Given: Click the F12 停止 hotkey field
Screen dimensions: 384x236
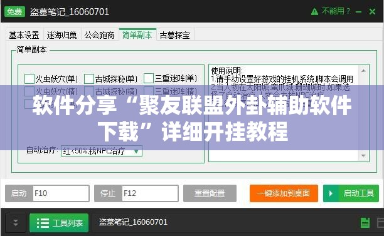Looking at the screenshot, I should coord(150,193).
